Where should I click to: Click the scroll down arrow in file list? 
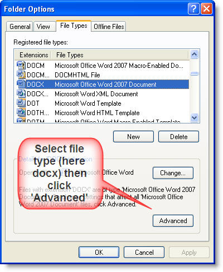coord(195,117)
